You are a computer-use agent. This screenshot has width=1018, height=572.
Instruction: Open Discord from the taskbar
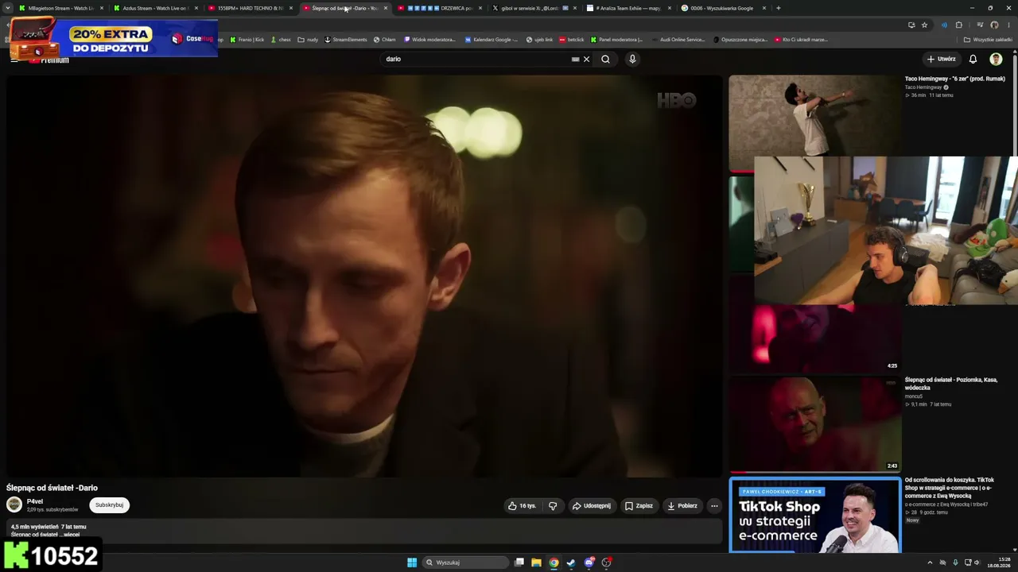click(589, 562)
